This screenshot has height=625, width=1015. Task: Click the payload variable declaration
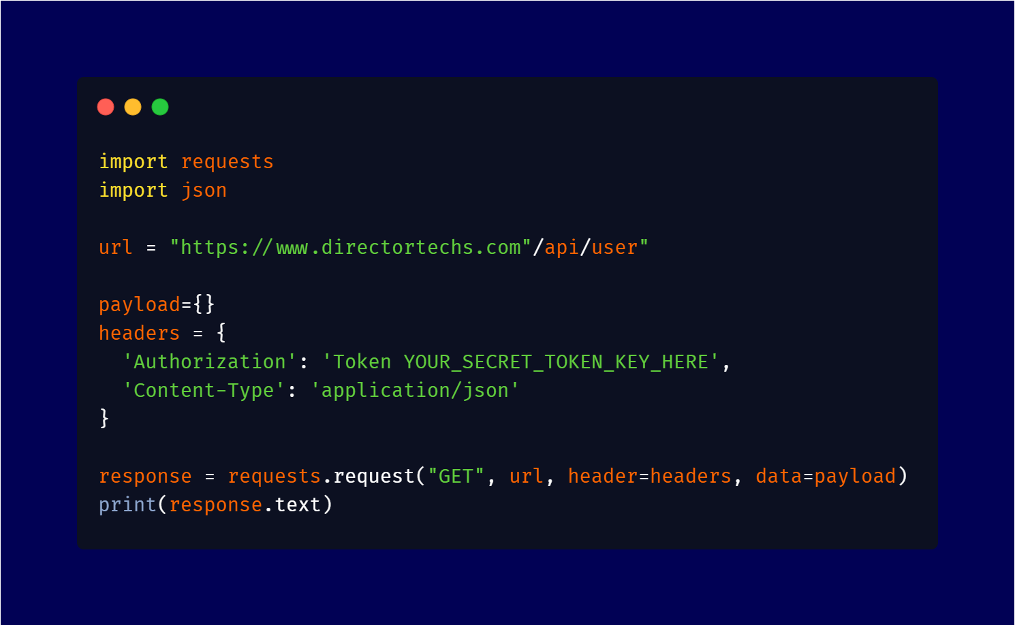pos(140,305)
